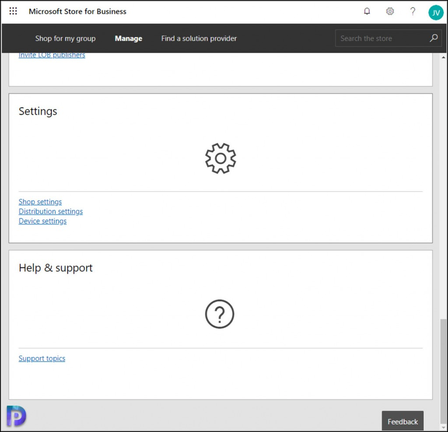Open Find a solution provider
The image size is (448, 432).
199,39
